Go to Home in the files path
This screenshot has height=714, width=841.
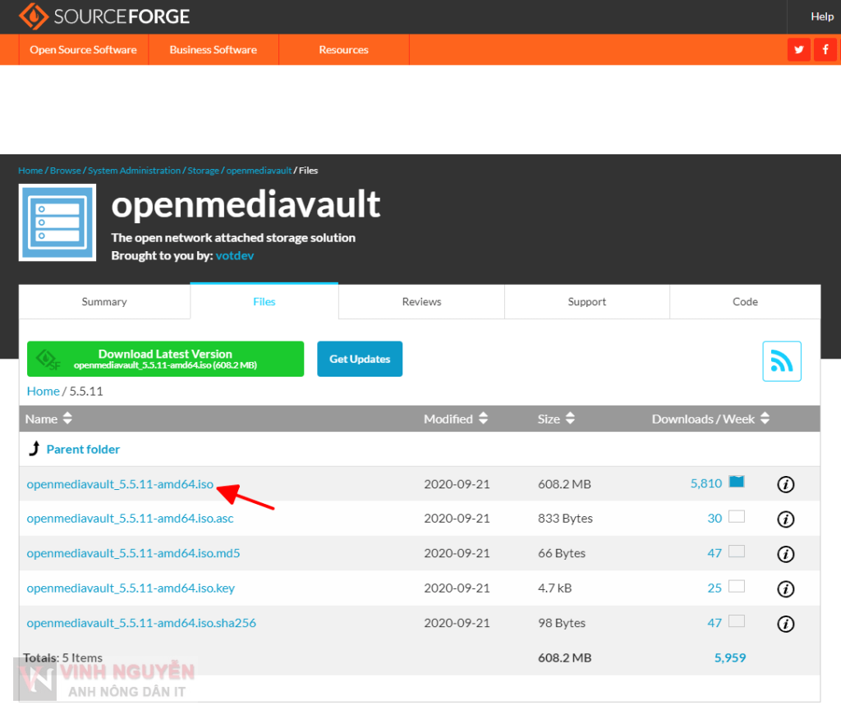[43, 391]
